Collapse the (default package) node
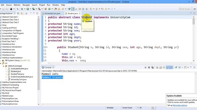Image resolution: width=197 pixels, height=110 pixels. (3, 66)
